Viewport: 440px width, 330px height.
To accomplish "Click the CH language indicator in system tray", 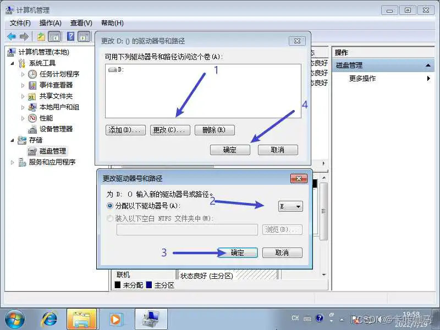I will pyautogui.click(x=295, y=318).
